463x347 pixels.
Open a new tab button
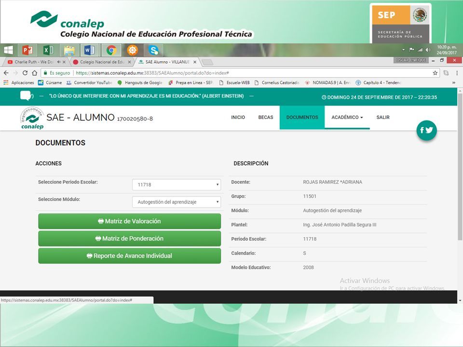(207, 62)
